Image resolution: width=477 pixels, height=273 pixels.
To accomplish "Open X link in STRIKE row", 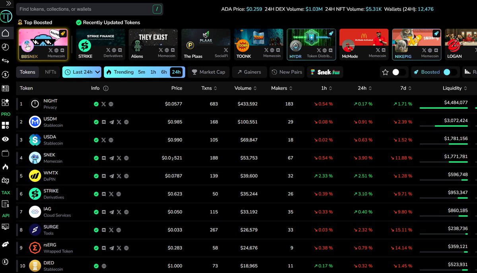I will click(x=111, y=194).
